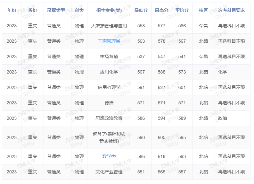
Task: Click 物理 in the 应用化学 row
Action: pos(79,72)
